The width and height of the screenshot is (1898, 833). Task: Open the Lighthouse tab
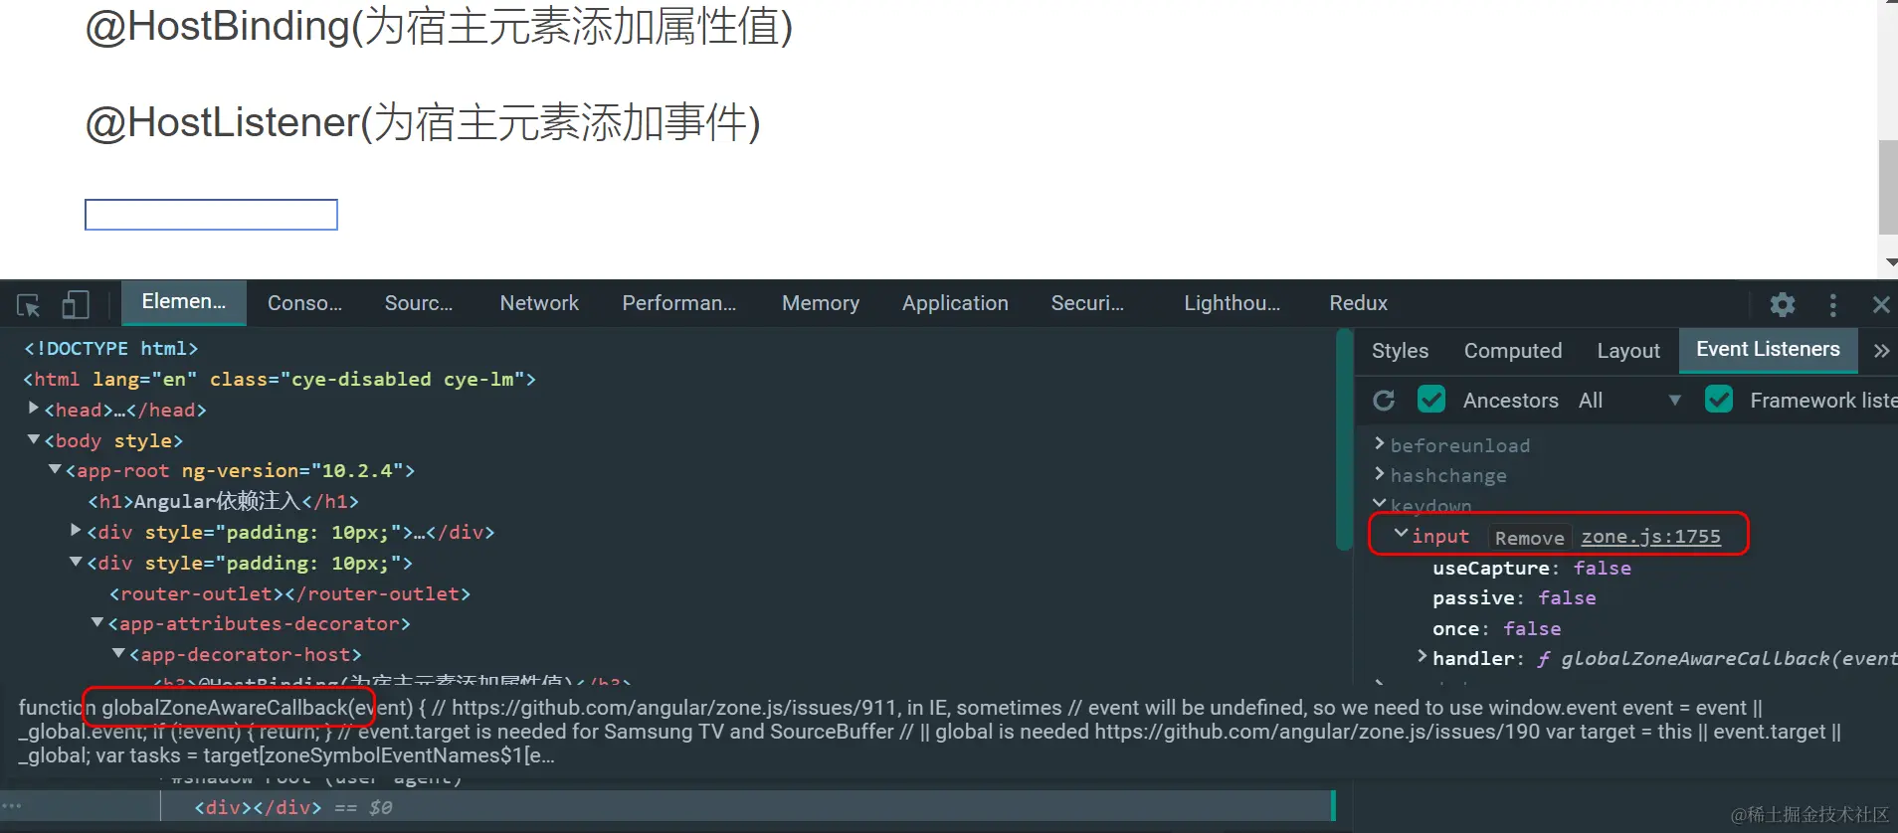[1232, 303]
